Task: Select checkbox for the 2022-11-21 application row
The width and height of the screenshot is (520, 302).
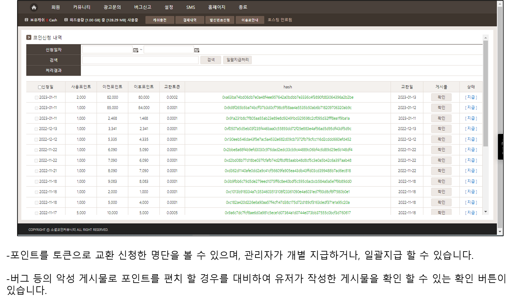Action: (x=36, y=171)
